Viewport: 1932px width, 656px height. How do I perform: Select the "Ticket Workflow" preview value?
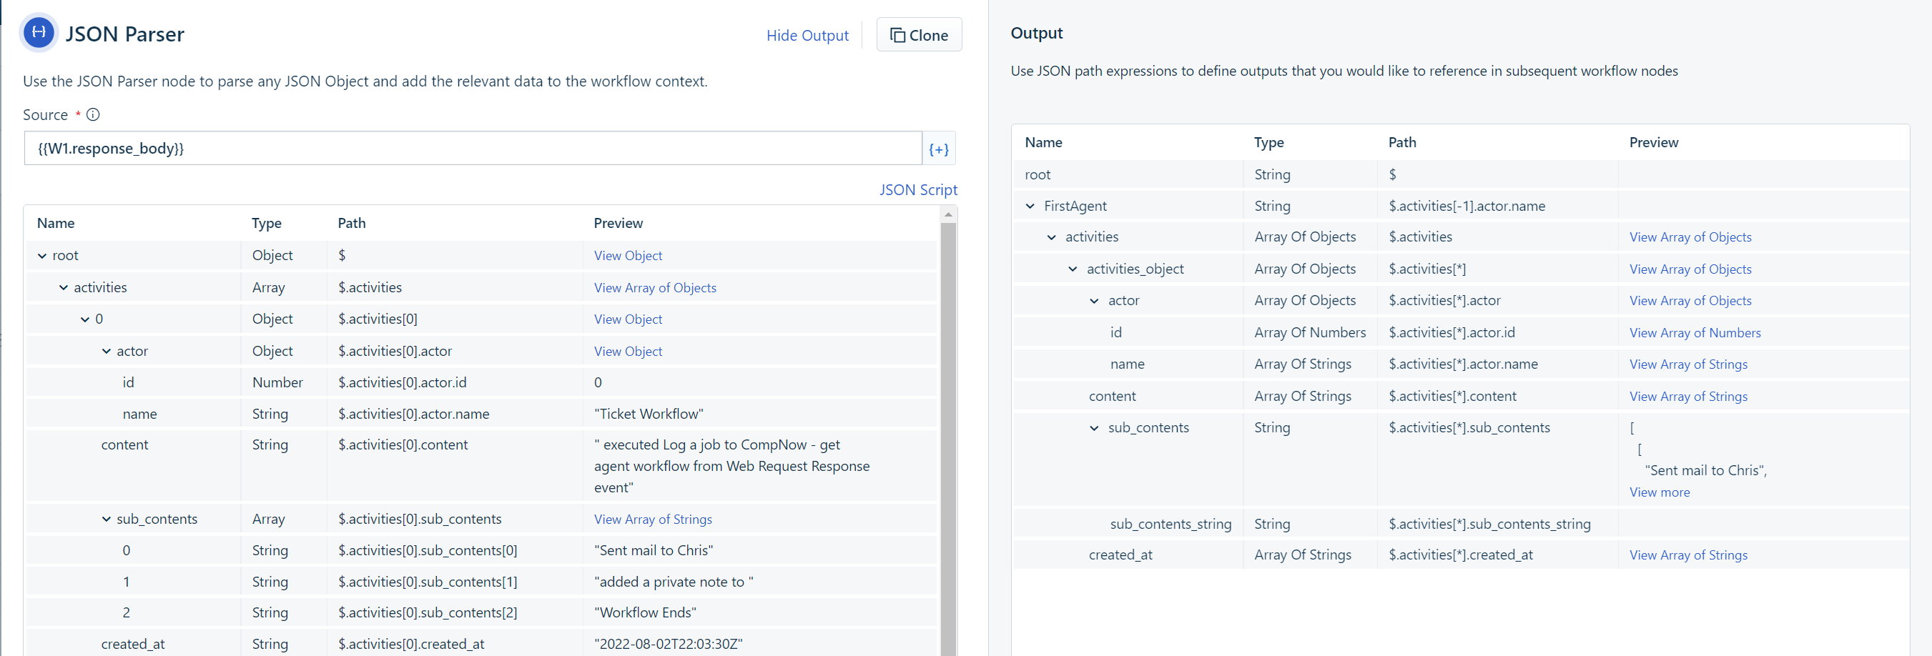click(649, 414)
